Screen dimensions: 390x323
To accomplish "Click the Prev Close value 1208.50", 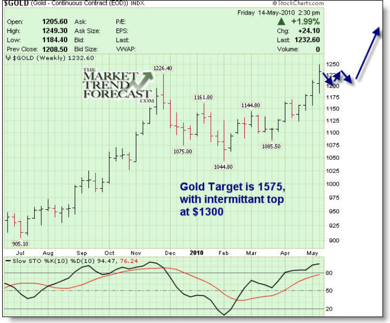I will coord(55,49).
